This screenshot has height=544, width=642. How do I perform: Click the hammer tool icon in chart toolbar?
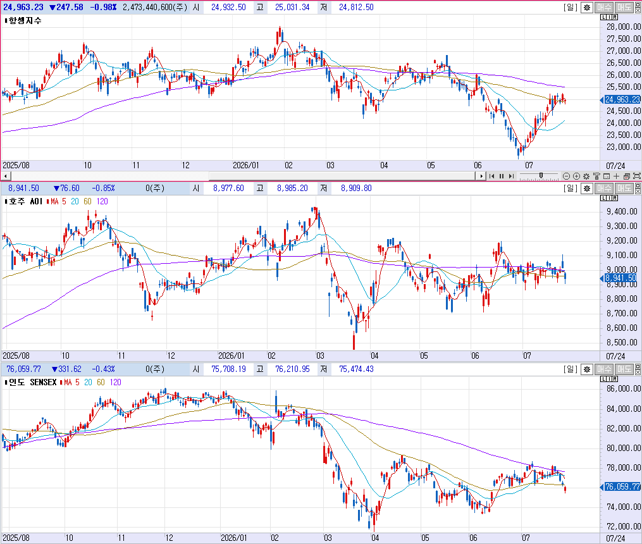click(596, 176)
